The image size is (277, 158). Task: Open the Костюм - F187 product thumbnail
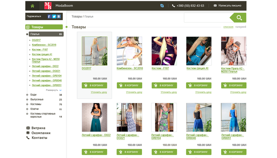click(x=164, y=51)
